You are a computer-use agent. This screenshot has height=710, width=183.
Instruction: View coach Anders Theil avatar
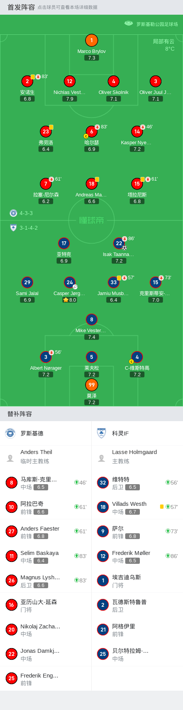tap(10, 458)
